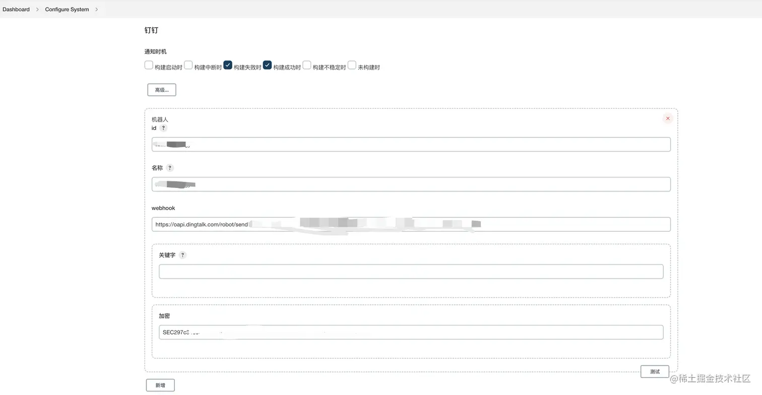This screenshot has width=762, height=395.
Task: Click the 新增 add button
Action: [x=160, y=385]
